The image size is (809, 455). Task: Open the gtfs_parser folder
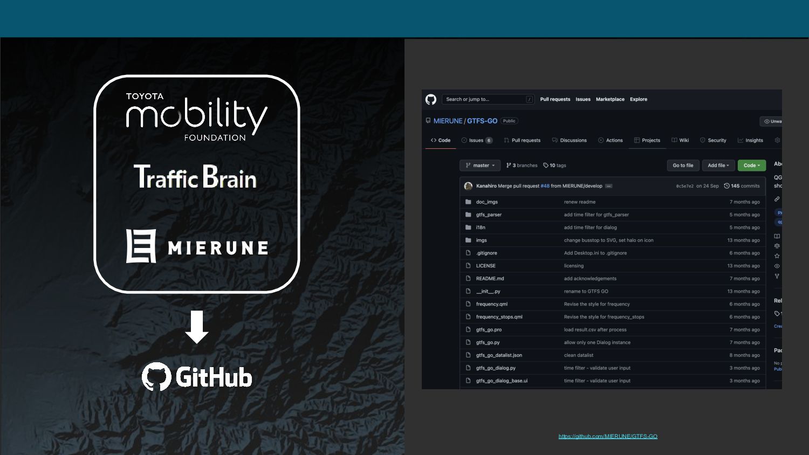(489, 215)
